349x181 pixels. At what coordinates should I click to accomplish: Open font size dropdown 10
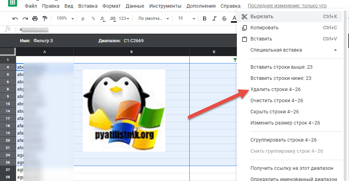click(x=186, y=18)
